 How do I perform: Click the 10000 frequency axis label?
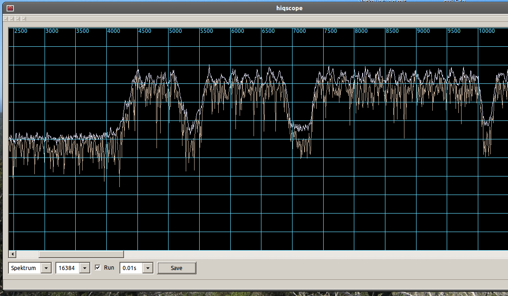click(x=487, y=31)
